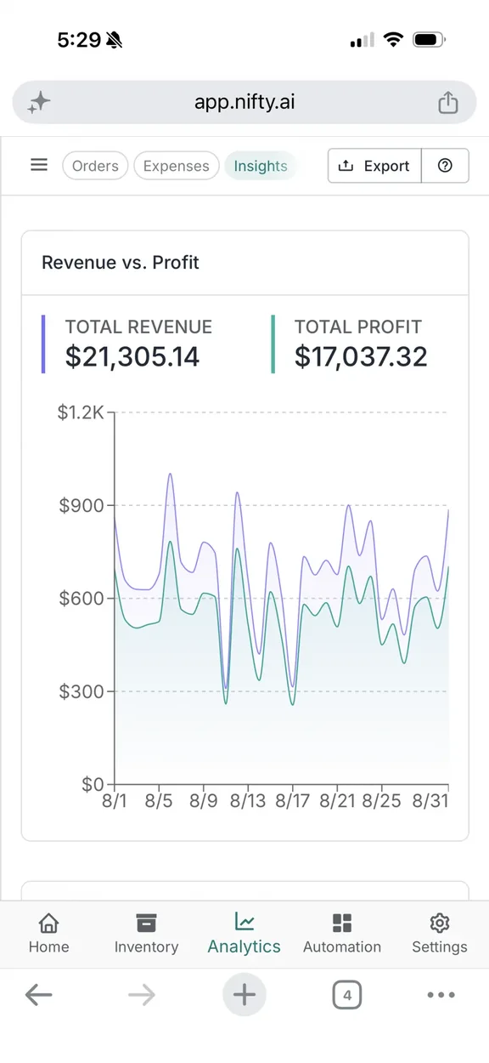Click the $1.2K y-axis label
This screenshot has width=489, height=1063.
[x=81, y=412]
